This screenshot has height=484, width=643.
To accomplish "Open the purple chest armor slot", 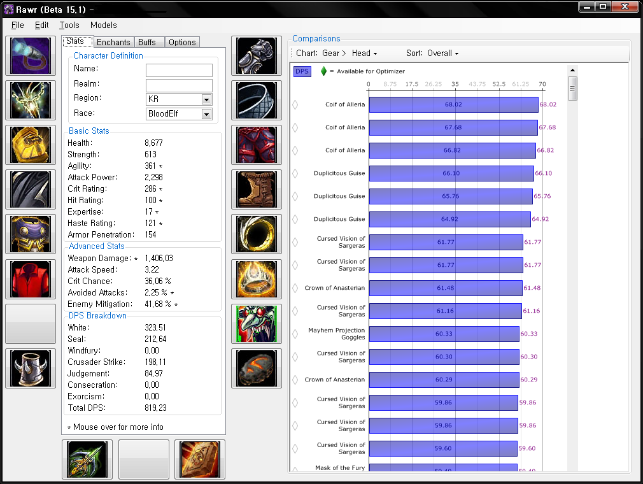I will point(31,234).
